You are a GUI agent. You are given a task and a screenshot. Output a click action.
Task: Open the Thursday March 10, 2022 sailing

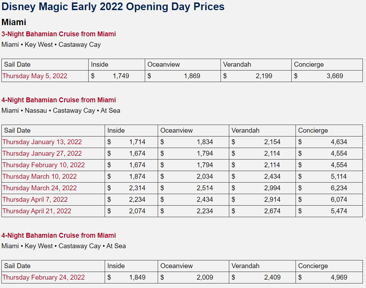[39, 177]
